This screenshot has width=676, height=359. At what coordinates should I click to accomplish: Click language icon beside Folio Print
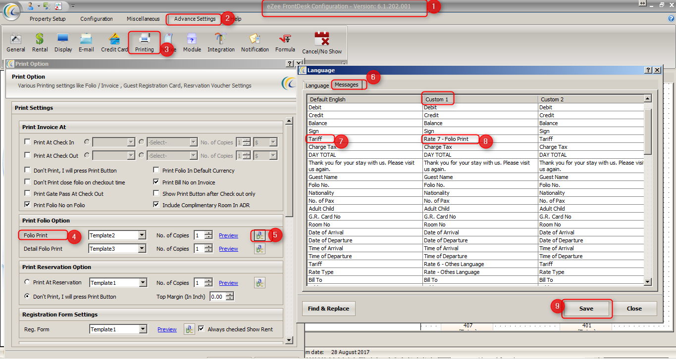coord(260,235)
